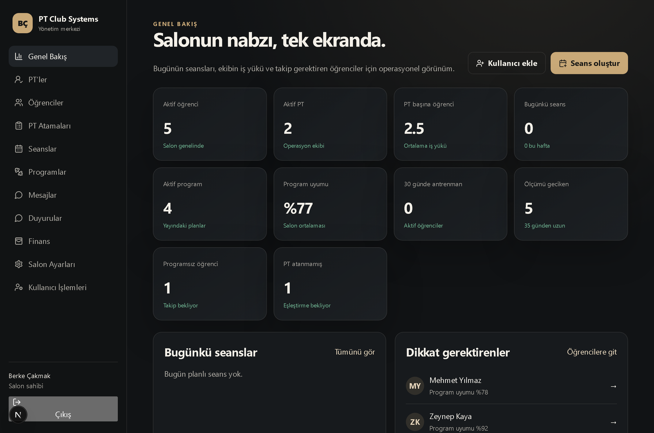The image size is (654, 433).
Task: Open the Programlar page
Action: pyautogui.click(x=63, y=172)
